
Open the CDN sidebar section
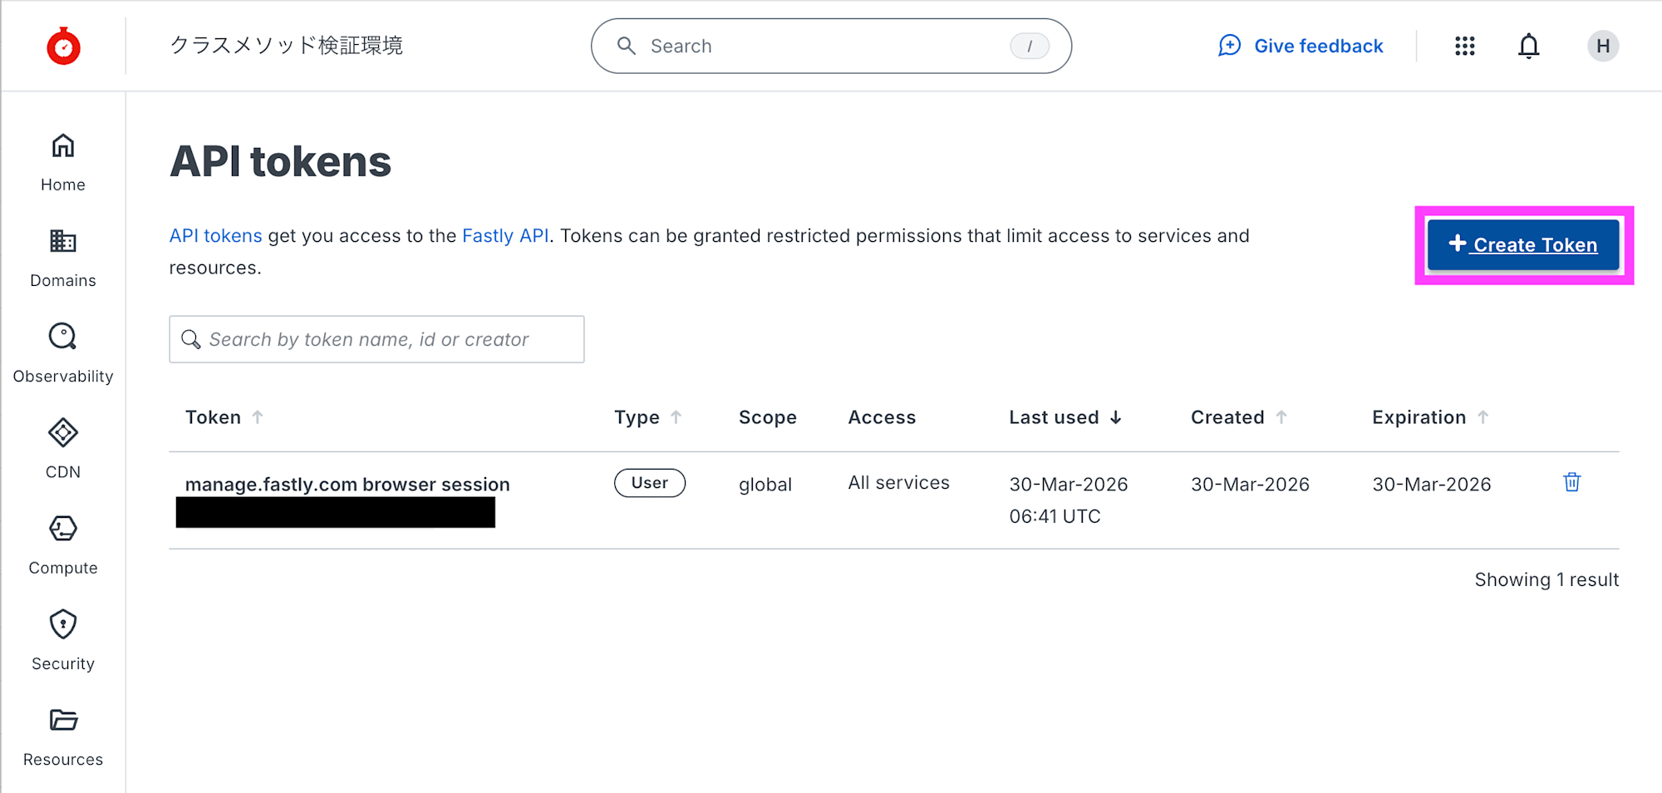pos(63,449)
